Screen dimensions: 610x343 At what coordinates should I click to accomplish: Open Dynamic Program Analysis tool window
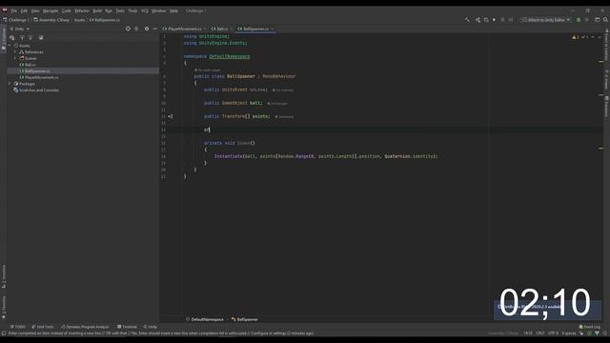85,327
